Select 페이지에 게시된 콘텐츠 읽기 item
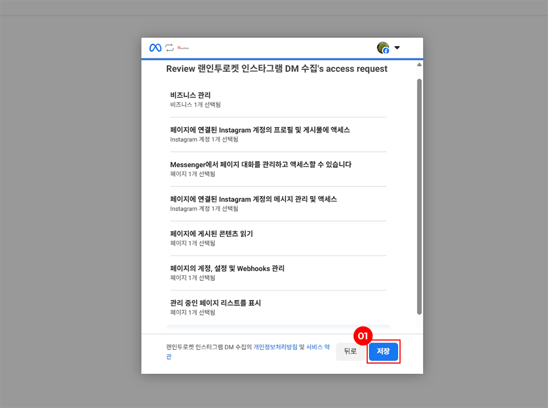The height and width of the screenshot is (408, 548). point(278,238)
